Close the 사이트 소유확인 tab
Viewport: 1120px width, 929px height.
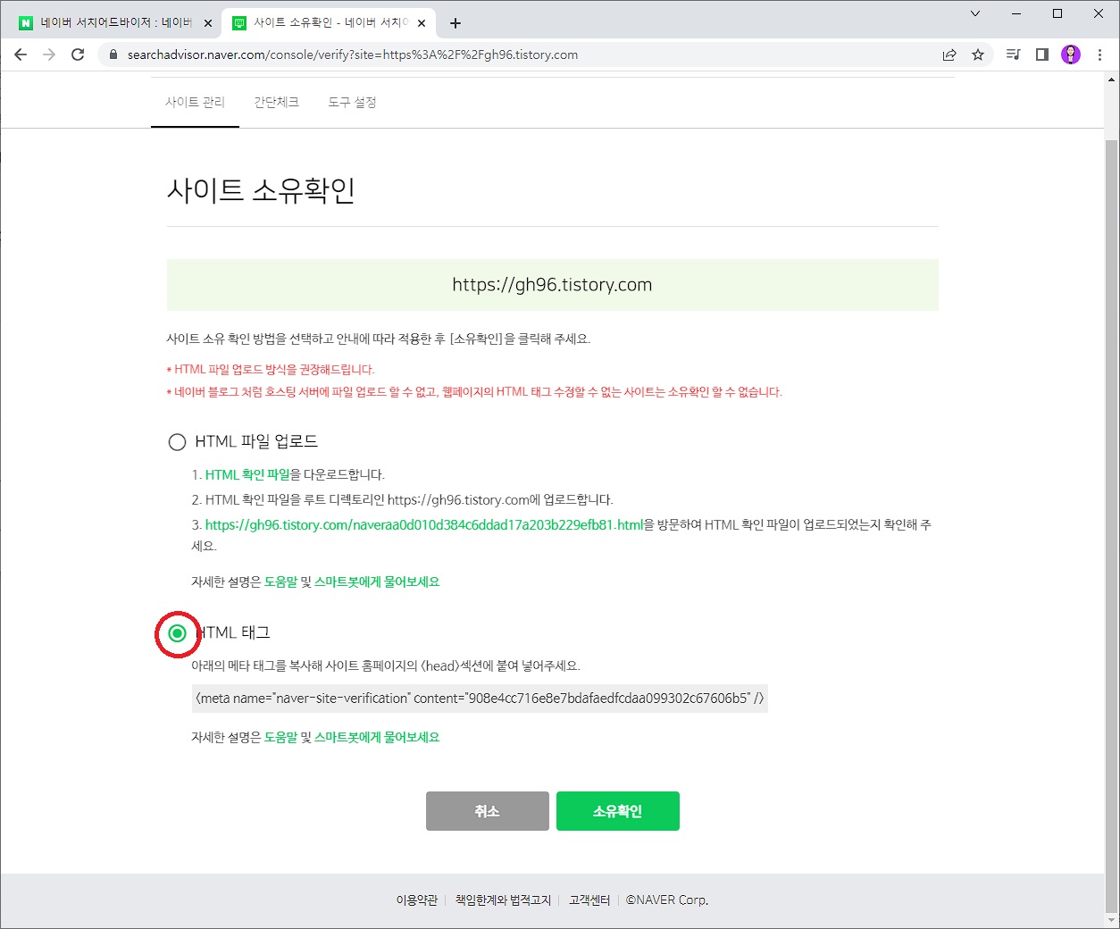pyautogui.click(x=422, y=23)
